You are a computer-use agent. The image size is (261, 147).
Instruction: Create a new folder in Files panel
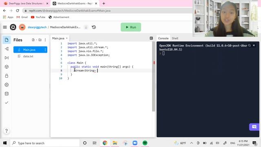[x=40, y=40]
